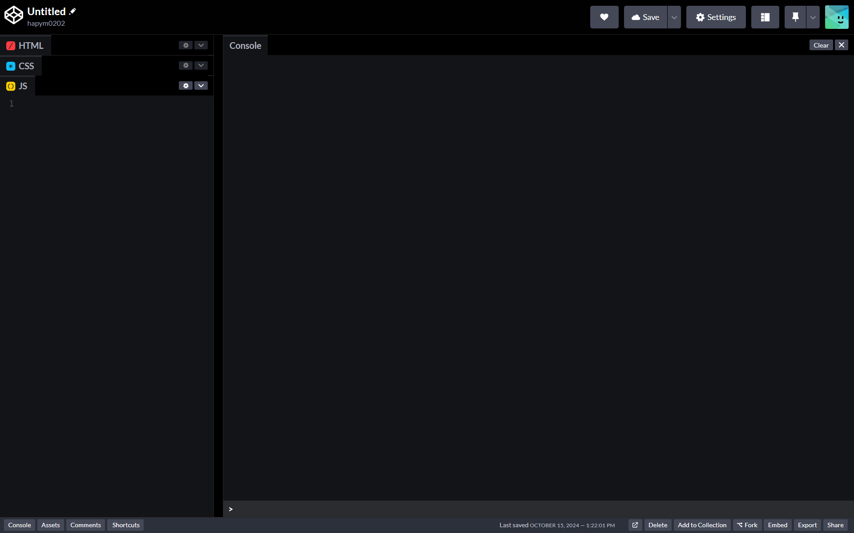854x533 pixels.
Task: Collapse the JS editor panel chevron
Action: (201, 85)
